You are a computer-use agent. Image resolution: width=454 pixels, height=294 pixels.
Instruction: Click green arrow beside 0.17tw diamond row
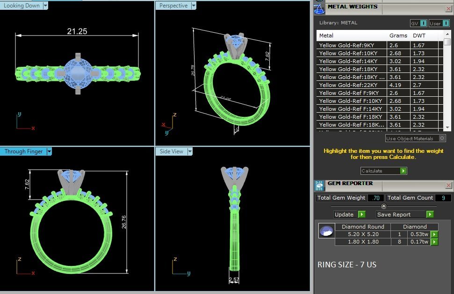(434, 242)
